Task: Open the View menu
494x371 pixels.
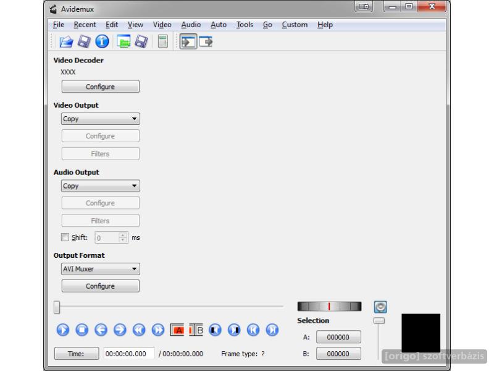Action: [x=135, y=25]
